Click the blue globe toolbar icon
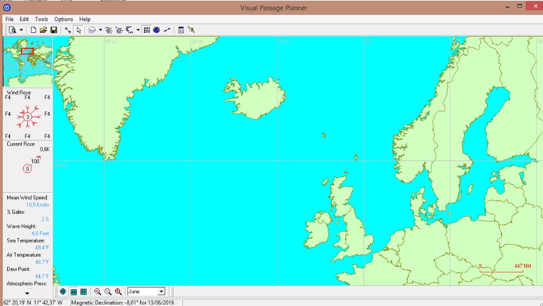 coord(157,30)
